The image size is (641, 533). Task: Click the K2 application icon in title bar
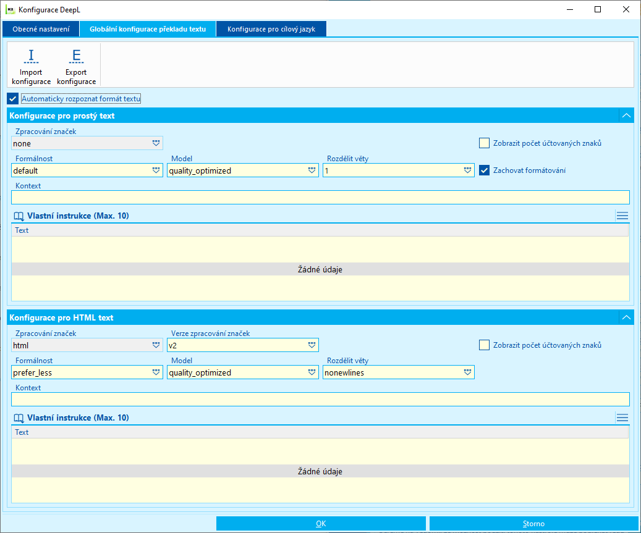(11, 9)
